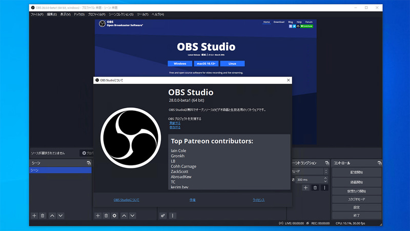Start recording with the 録画開始 button
This screenshot has width=410, height=231.
pyautogui.click(x=357, y=182)
